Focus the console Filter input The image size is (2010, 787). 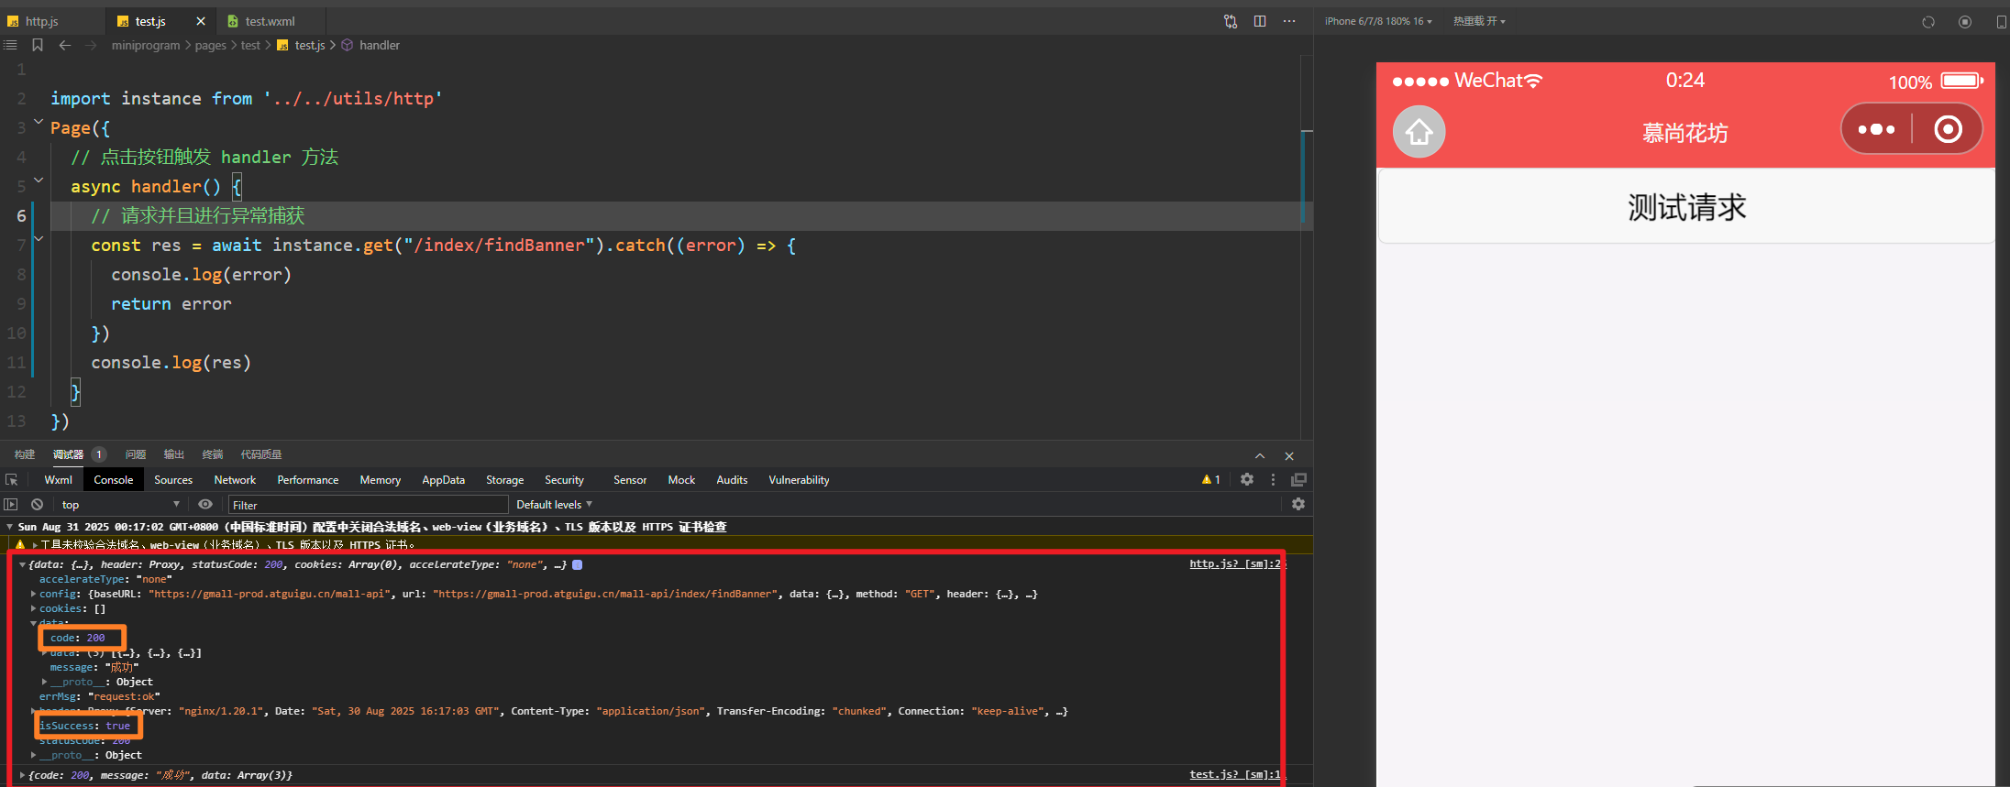368,505
